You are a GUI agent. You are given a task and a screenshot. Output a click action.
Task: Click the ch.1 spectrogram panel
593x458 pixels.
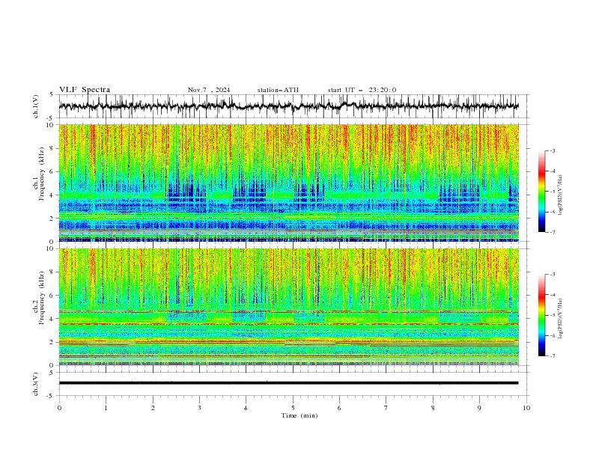pos(288,183)
